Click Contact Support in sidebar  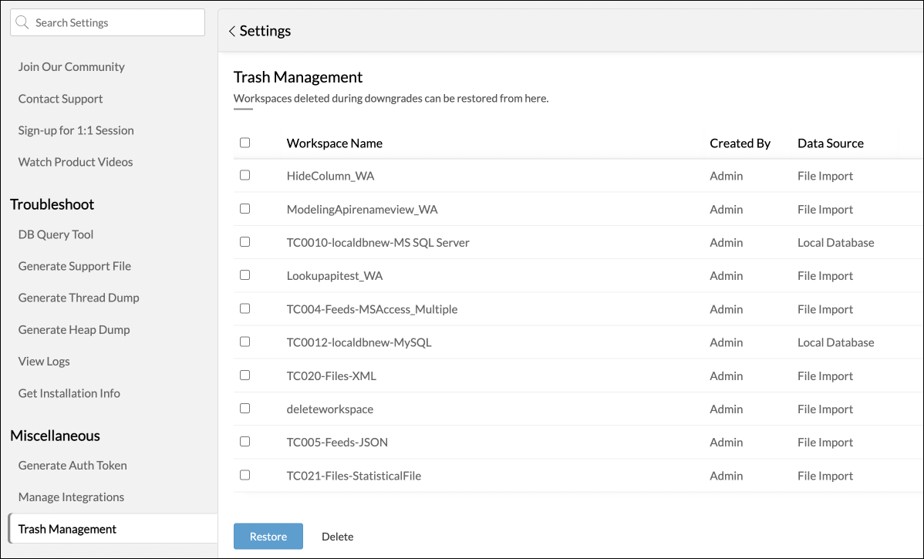point(60,99)
